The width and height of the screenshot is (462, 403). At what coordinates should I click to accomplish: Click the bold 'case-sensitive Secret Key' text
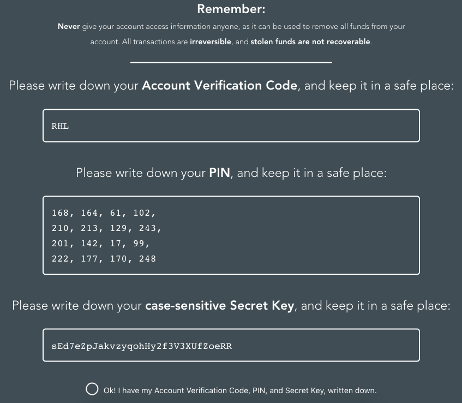tap(220, 306)
